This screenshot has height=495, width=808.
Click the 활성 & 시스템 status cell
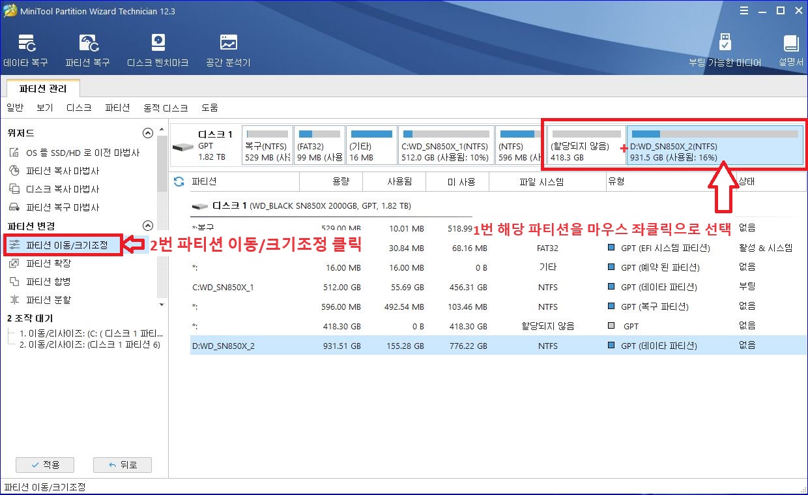pos(766,248)
